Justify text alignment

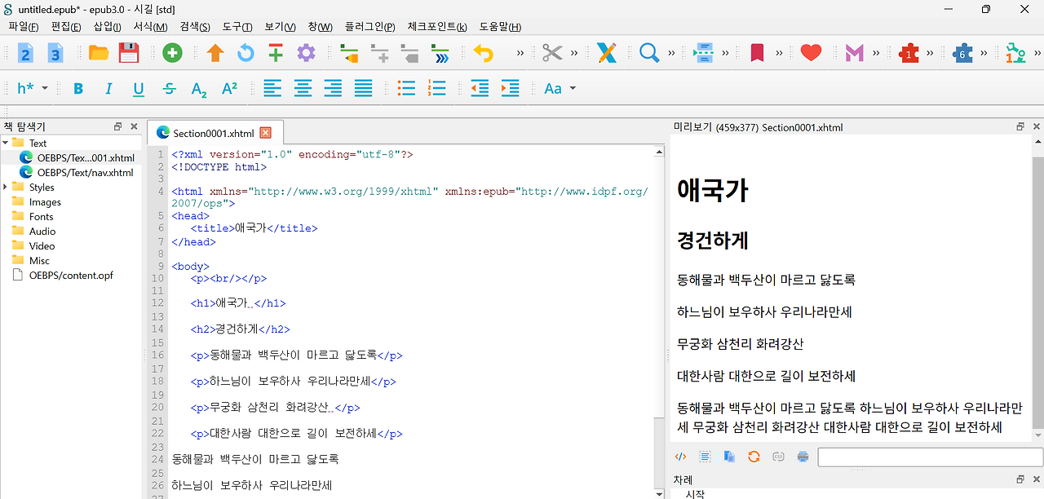pyautogui.click(x=363, y=88)
